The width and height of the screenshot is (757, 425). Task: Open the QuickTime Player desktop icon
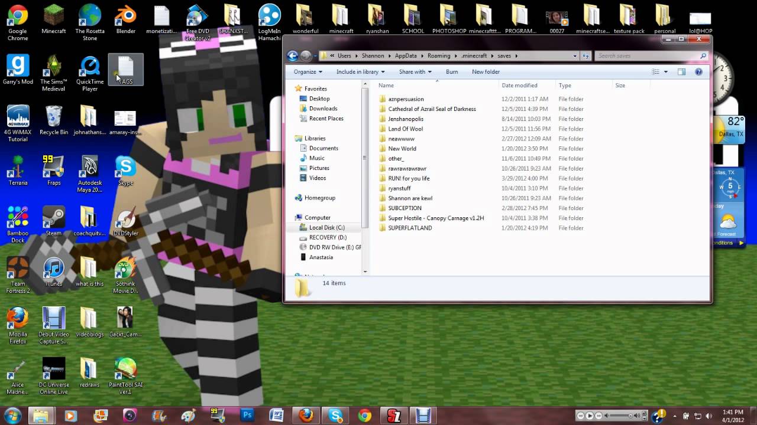tap(90, 73)
